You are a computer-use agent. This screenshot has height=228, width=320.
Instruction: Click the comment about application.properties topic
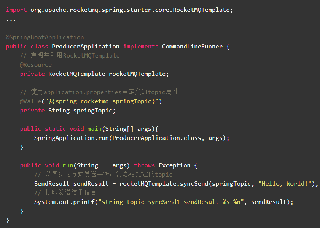coord(99,92)
